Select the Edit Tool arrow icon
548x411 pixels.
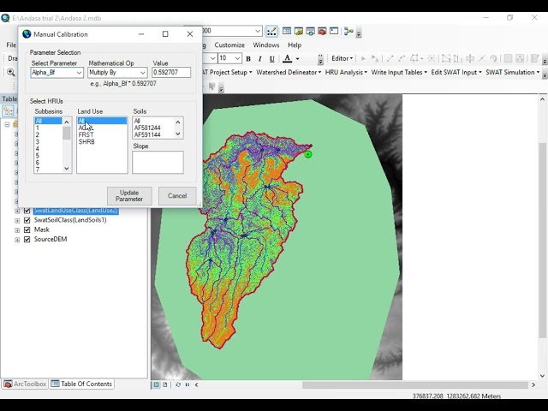(x=363, y=58)
